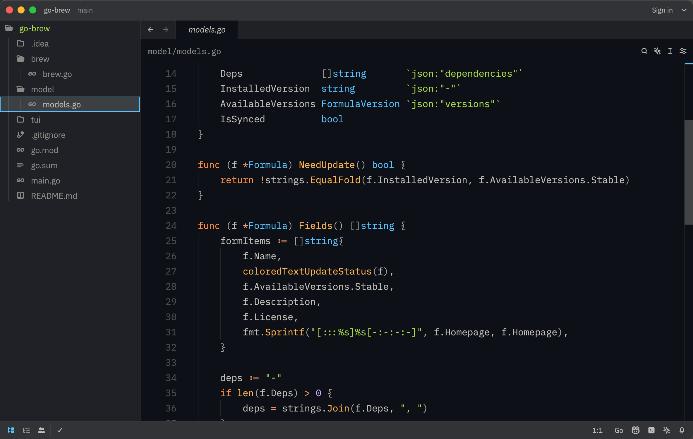The width and height of the screenshot is (693, 439).
Task: Click the lines icon beside go.sum
Action: point(20,165)
